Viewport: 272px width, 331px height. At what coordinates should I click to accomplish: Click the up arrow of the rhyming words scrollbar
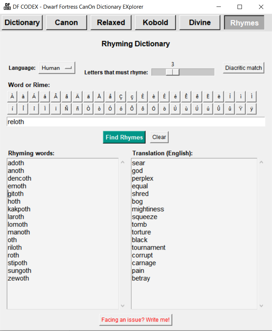(123, 162)
